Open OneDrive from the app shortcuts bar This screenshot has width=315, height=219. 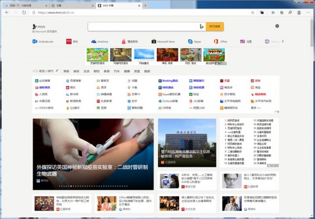pos(99,41)
